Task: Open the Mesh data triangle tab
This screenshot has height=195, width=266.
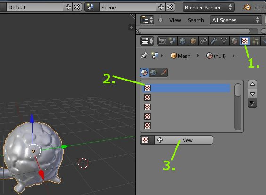Action: (x=224, y=41)
